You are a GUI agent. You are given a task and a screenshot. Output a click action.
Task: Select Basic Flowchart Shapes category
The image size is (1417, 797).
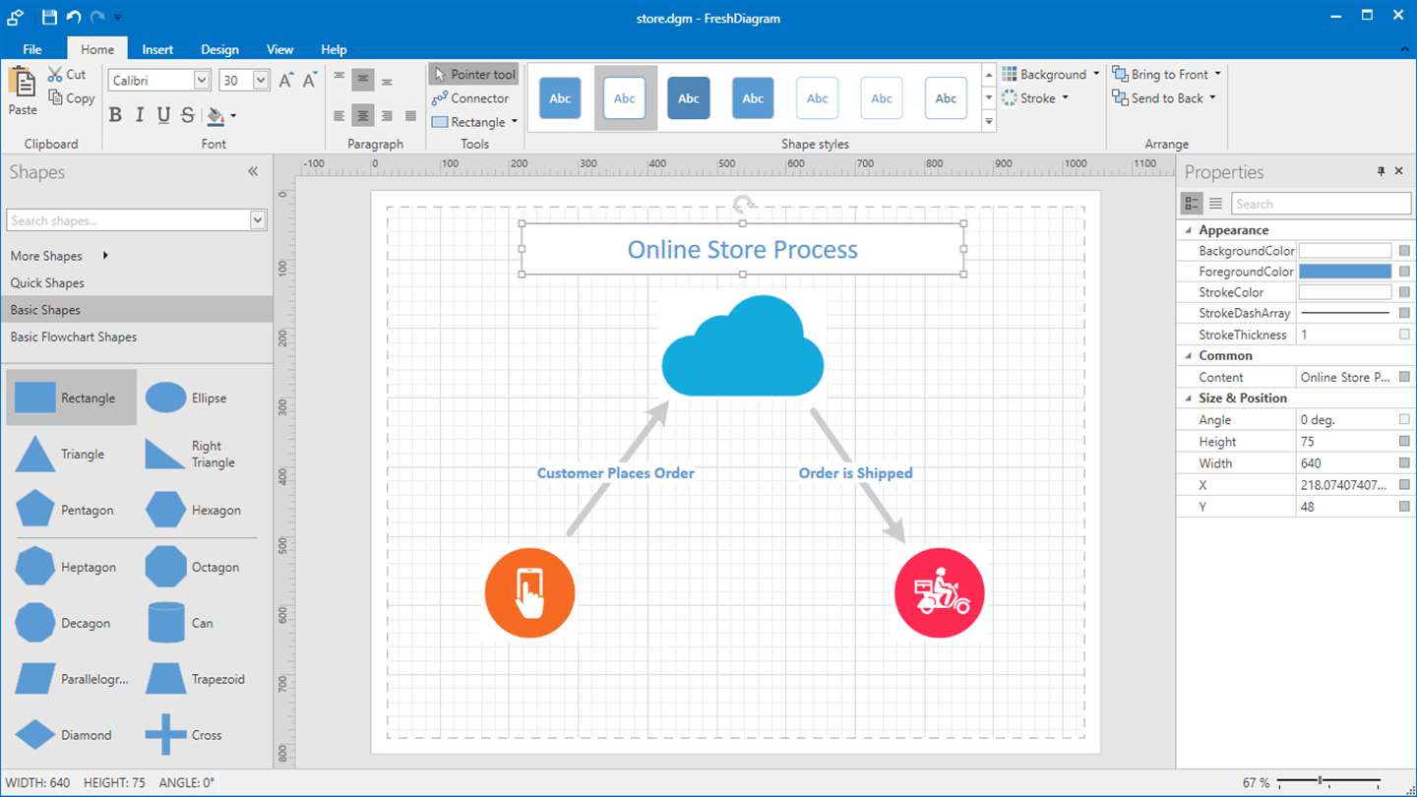[x=137, y=337]
